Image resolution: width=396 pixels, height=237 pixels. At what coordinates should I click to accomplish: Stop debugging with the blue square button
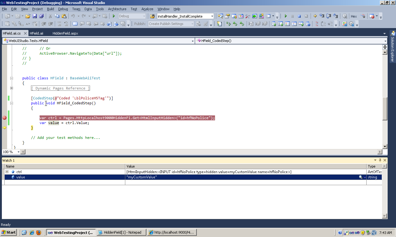[299, 16]
